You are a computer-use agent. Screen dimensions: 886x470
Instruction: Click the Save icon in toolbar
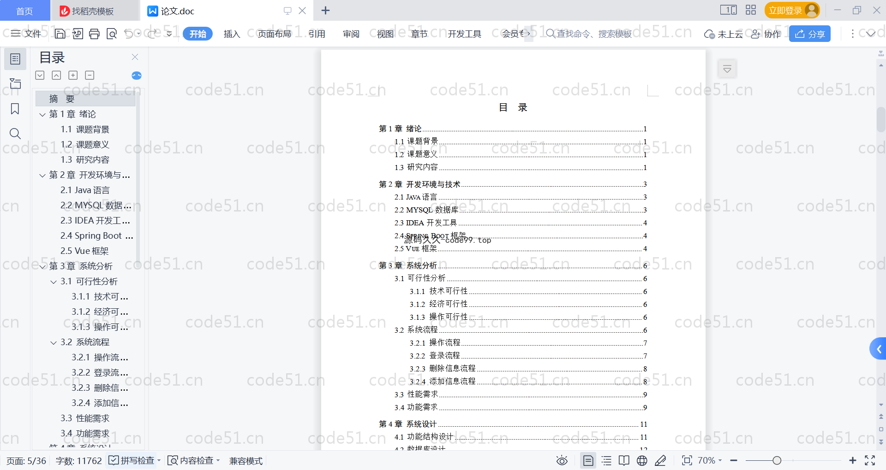click(x=60, y=34)
